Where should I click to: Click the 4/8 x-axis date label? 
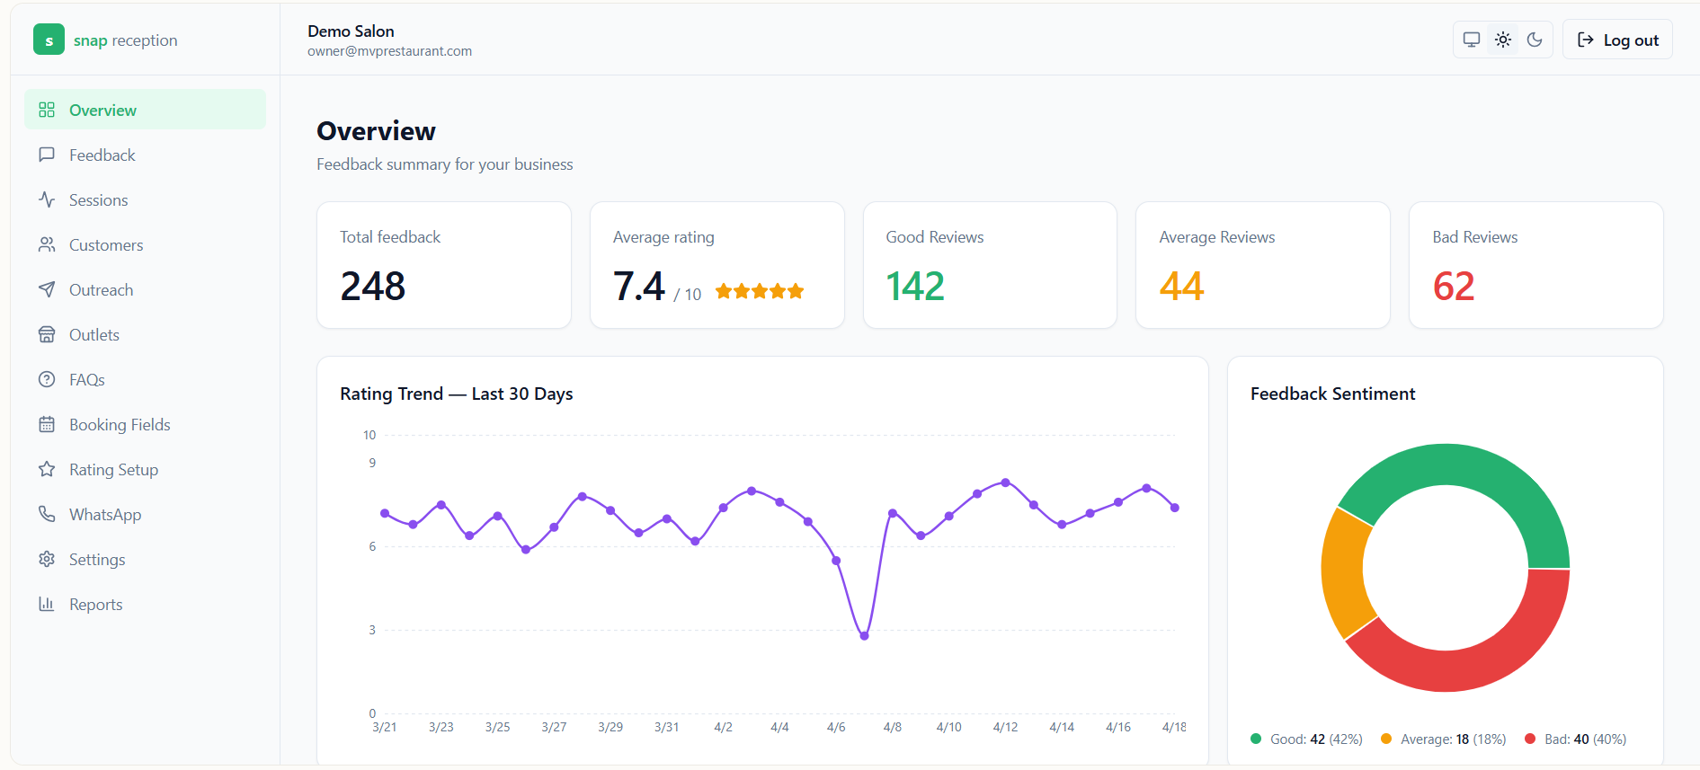(x=893, y=727)
